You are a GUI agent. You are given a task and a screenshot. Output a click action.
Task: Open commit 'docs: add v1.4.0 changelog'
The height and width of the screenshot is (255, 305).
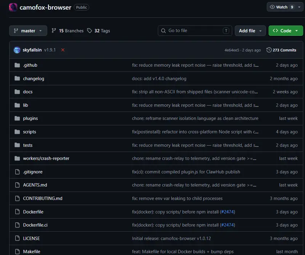click(x=159, y=79)
